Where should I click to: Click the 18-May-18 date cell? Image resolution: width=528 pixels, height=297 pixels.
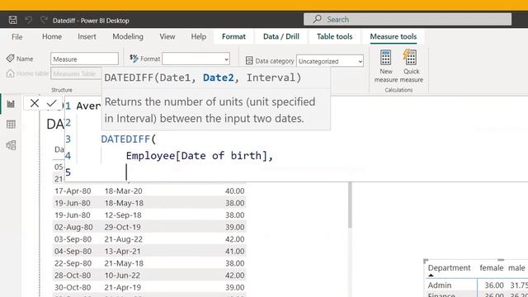124,203
